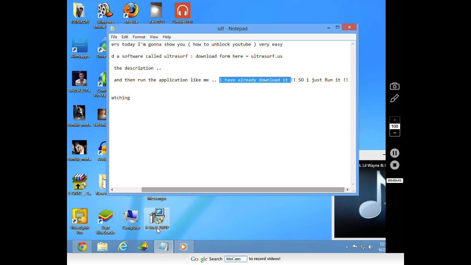Click Notepad vertical scroll down arrow
This screenshot has height=265, width=471.
pyautogui.click(x=353, y=184)
